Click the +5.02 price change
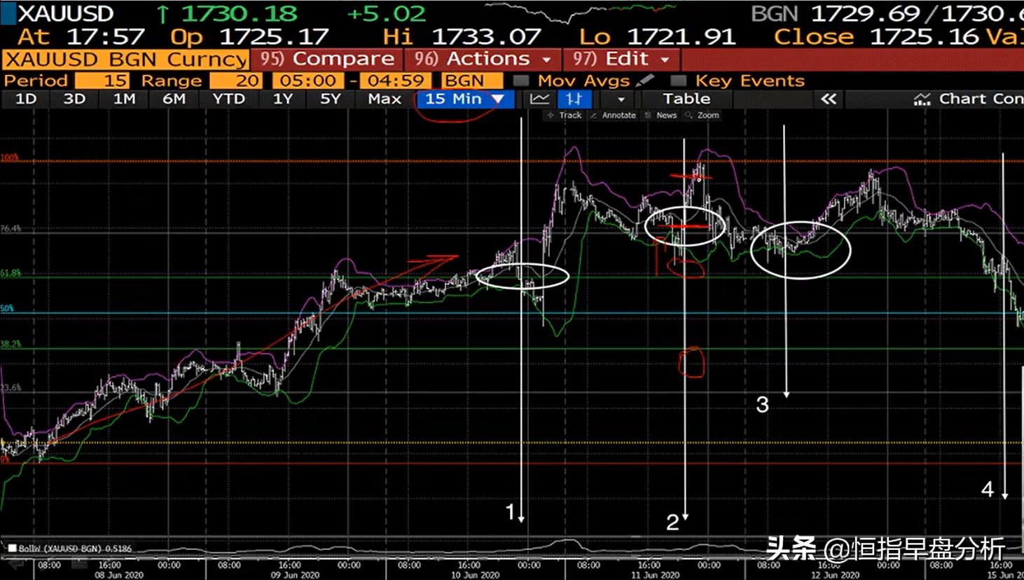This screenshot has height=580, width=1024. tap(386, 13)
